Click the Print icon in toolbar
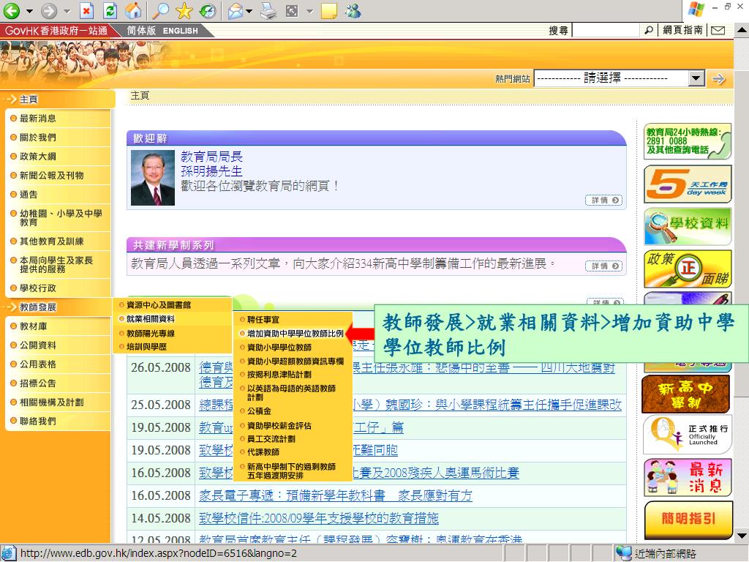 pyautogui.click(x=269, y=11)
